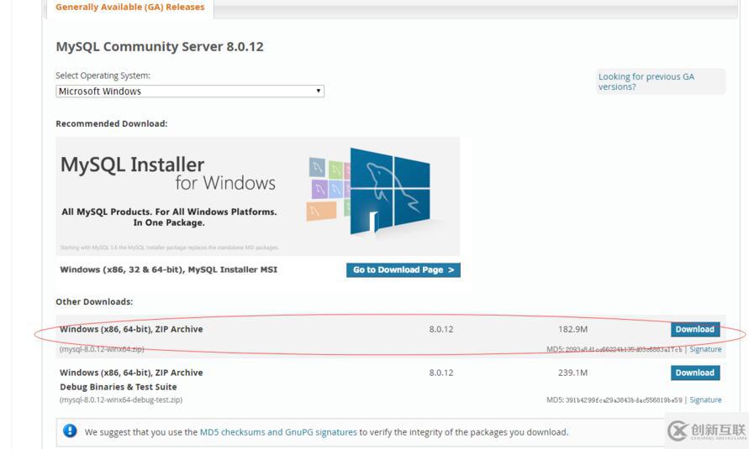Download the 182.9M ZIP Archive
Screen dimensions: 749x449
[695, 329]
